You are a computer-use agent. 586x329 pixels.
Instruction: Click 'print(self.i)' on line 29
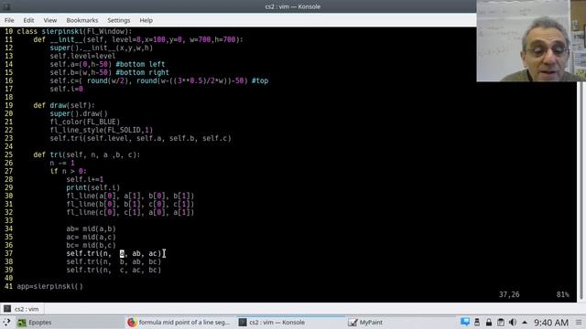[93, 187]
